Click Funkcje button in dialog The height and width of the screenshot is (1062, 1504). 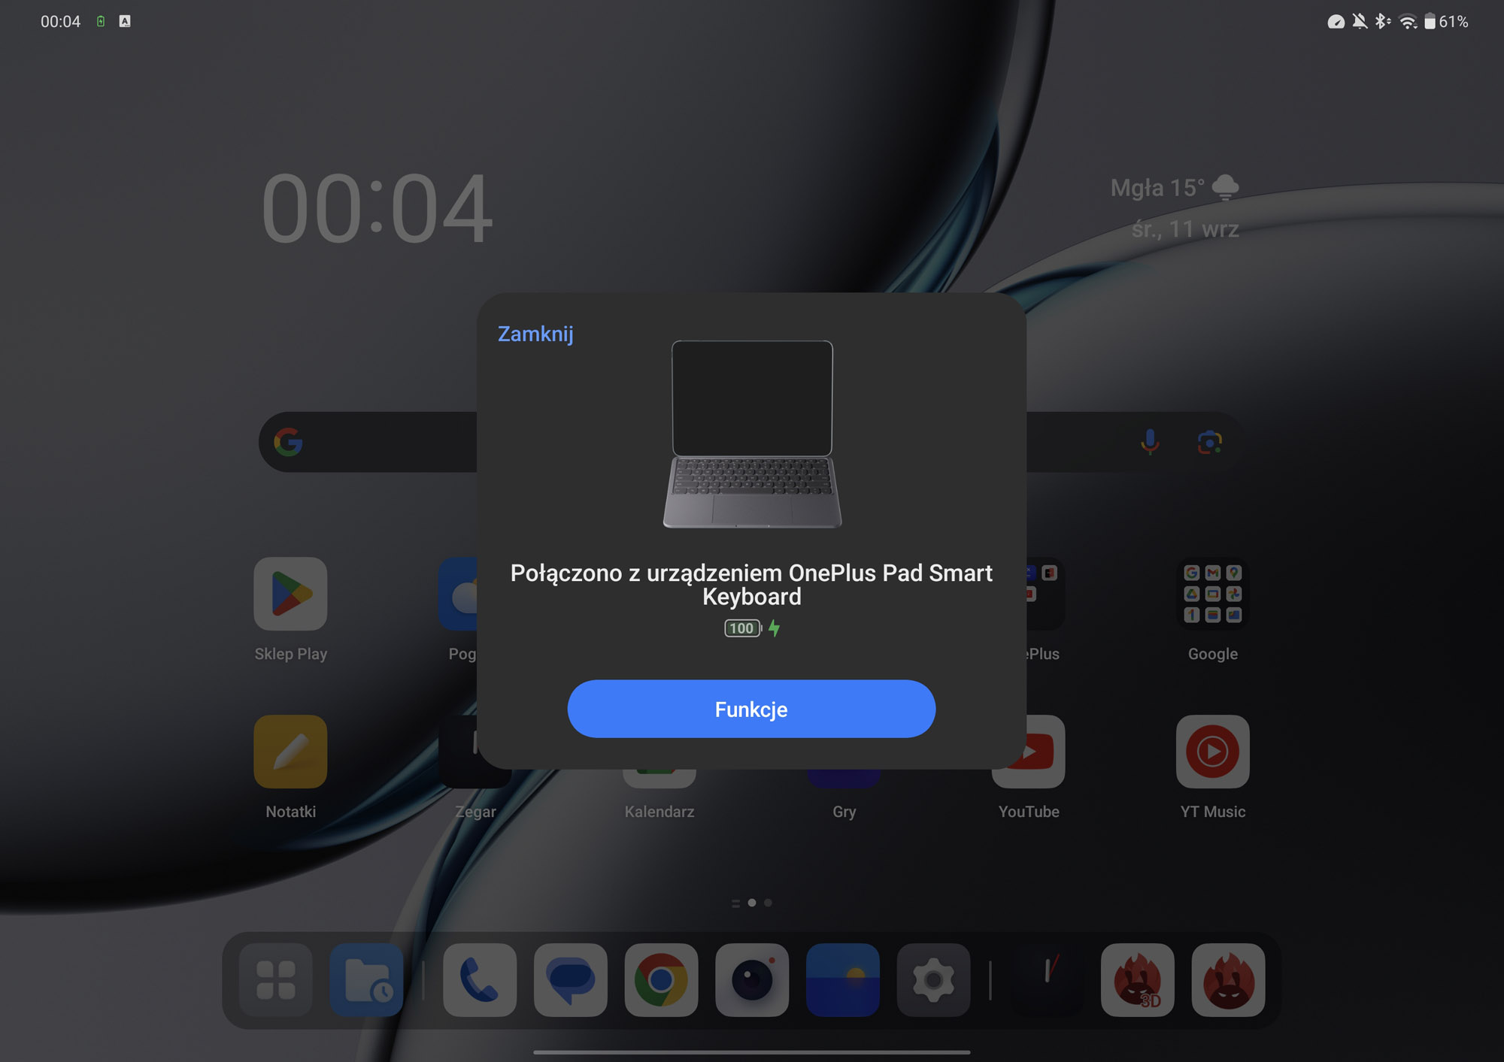coord(750,708)
